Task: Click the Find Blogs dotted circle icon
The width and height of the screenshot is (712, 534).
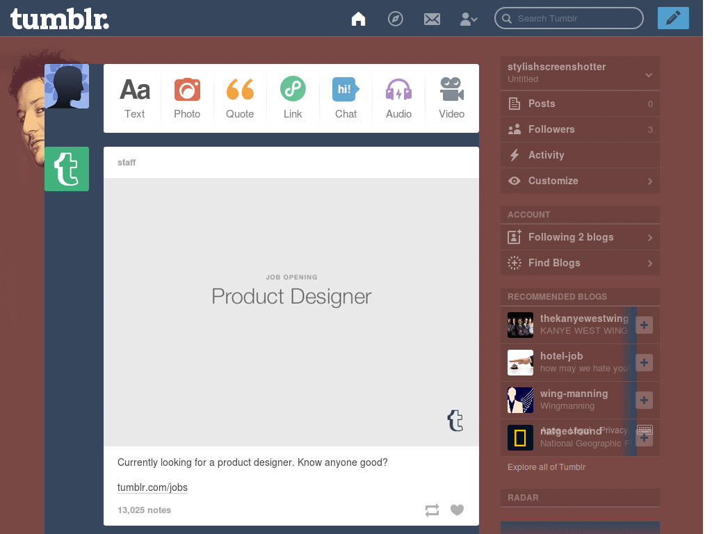Action: (x=514, y=263)
